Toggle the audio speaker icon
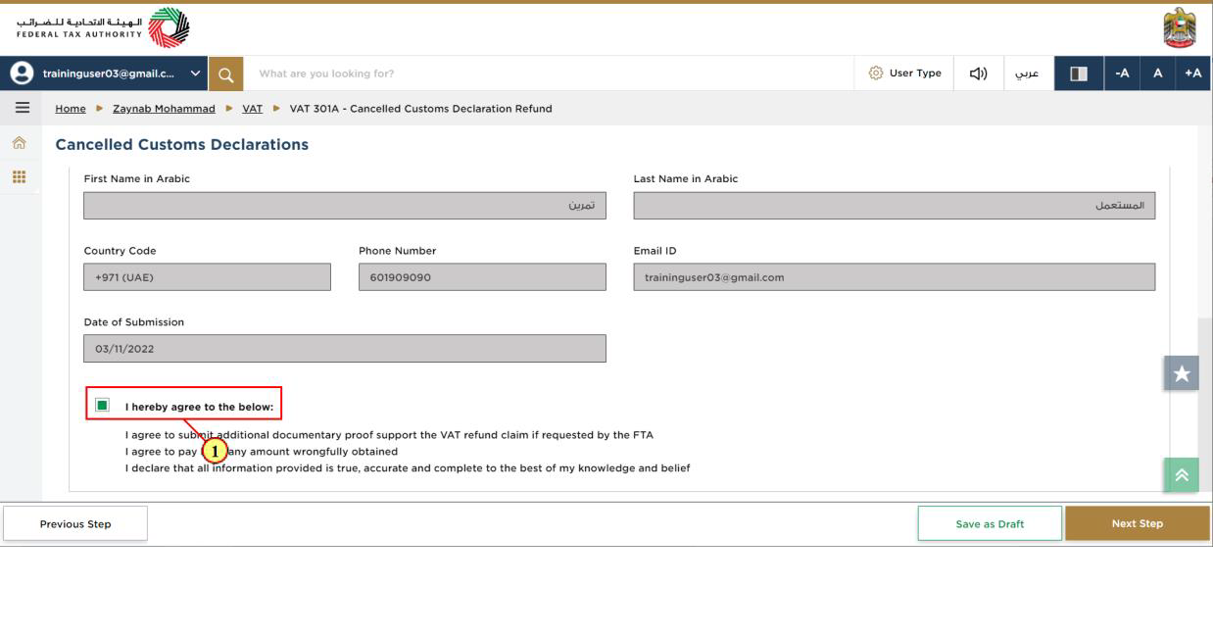 [x=978, y=73]
